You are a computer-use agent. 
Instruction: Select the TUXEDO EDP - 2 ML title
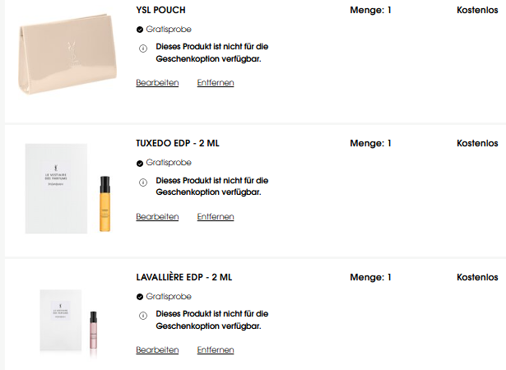(x=178, y=143)
